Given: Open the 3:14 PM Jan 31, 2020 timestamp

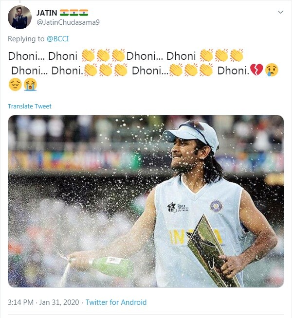Looking at the screenshot, I should click(x=43, y=302).
